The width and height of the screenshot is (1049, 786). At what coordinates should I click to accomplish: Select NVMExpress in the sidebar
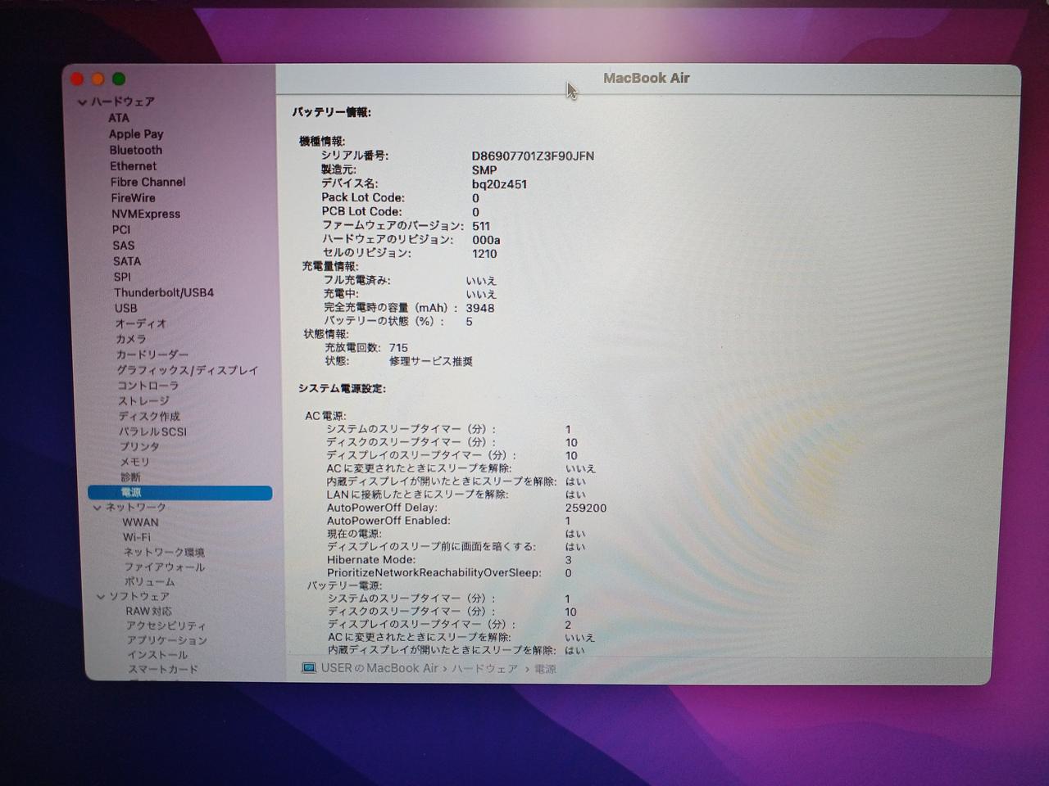click(x=146, y=214)
